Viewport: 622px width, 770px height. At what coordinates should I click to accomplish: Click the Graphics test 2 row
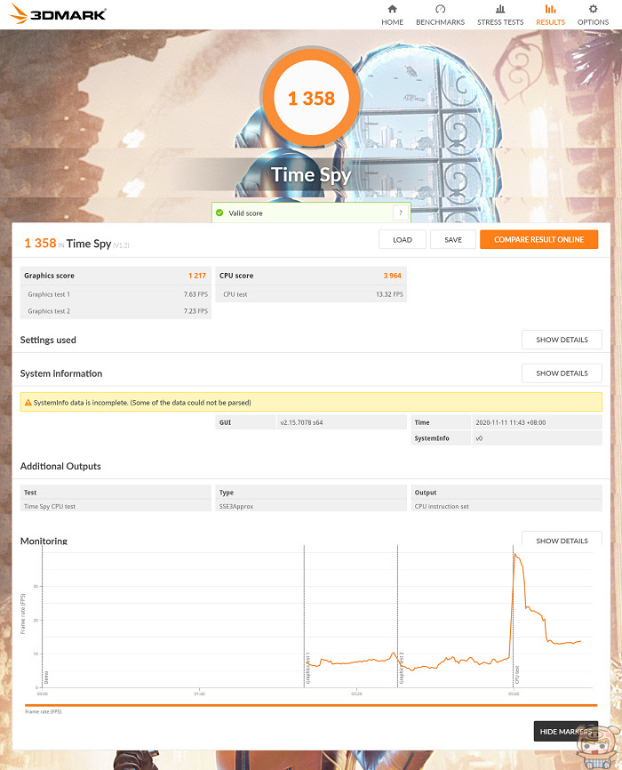tap(116, 311)
